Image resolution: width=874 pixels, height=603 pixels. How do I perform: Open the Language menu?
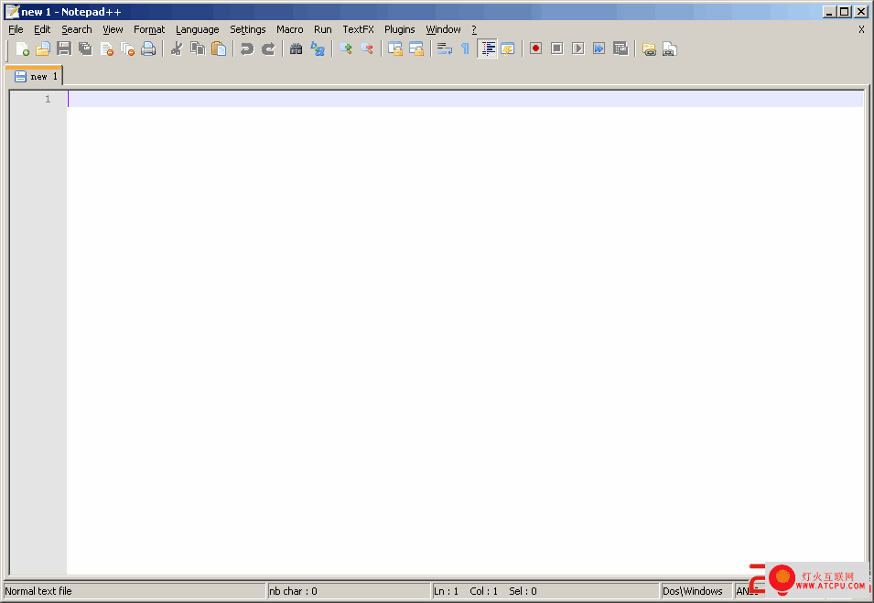[198, 29]
